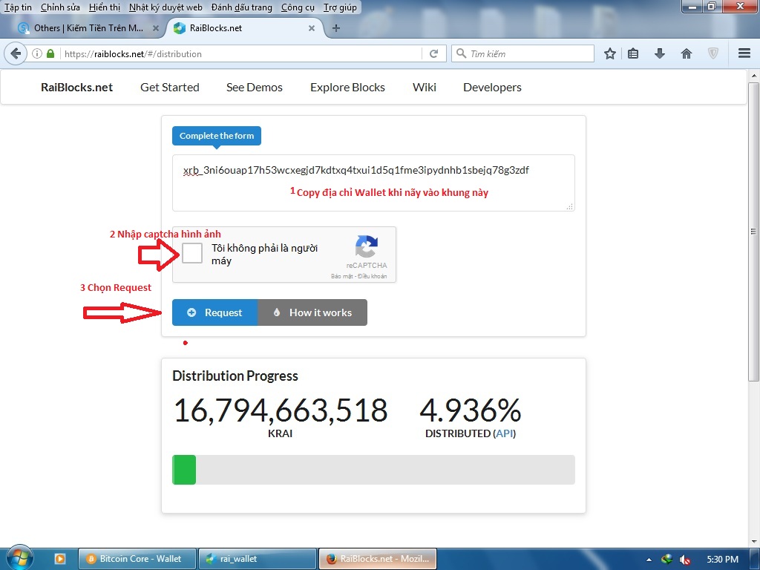Close the RaiBlocks.net tab

pyautogui.click(x=312, y=28)
